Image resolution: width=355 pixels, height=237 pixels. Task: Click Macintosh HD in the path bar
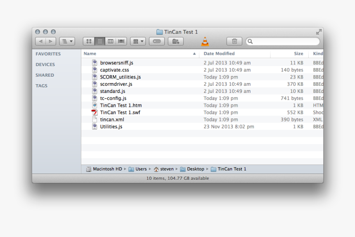104,169
